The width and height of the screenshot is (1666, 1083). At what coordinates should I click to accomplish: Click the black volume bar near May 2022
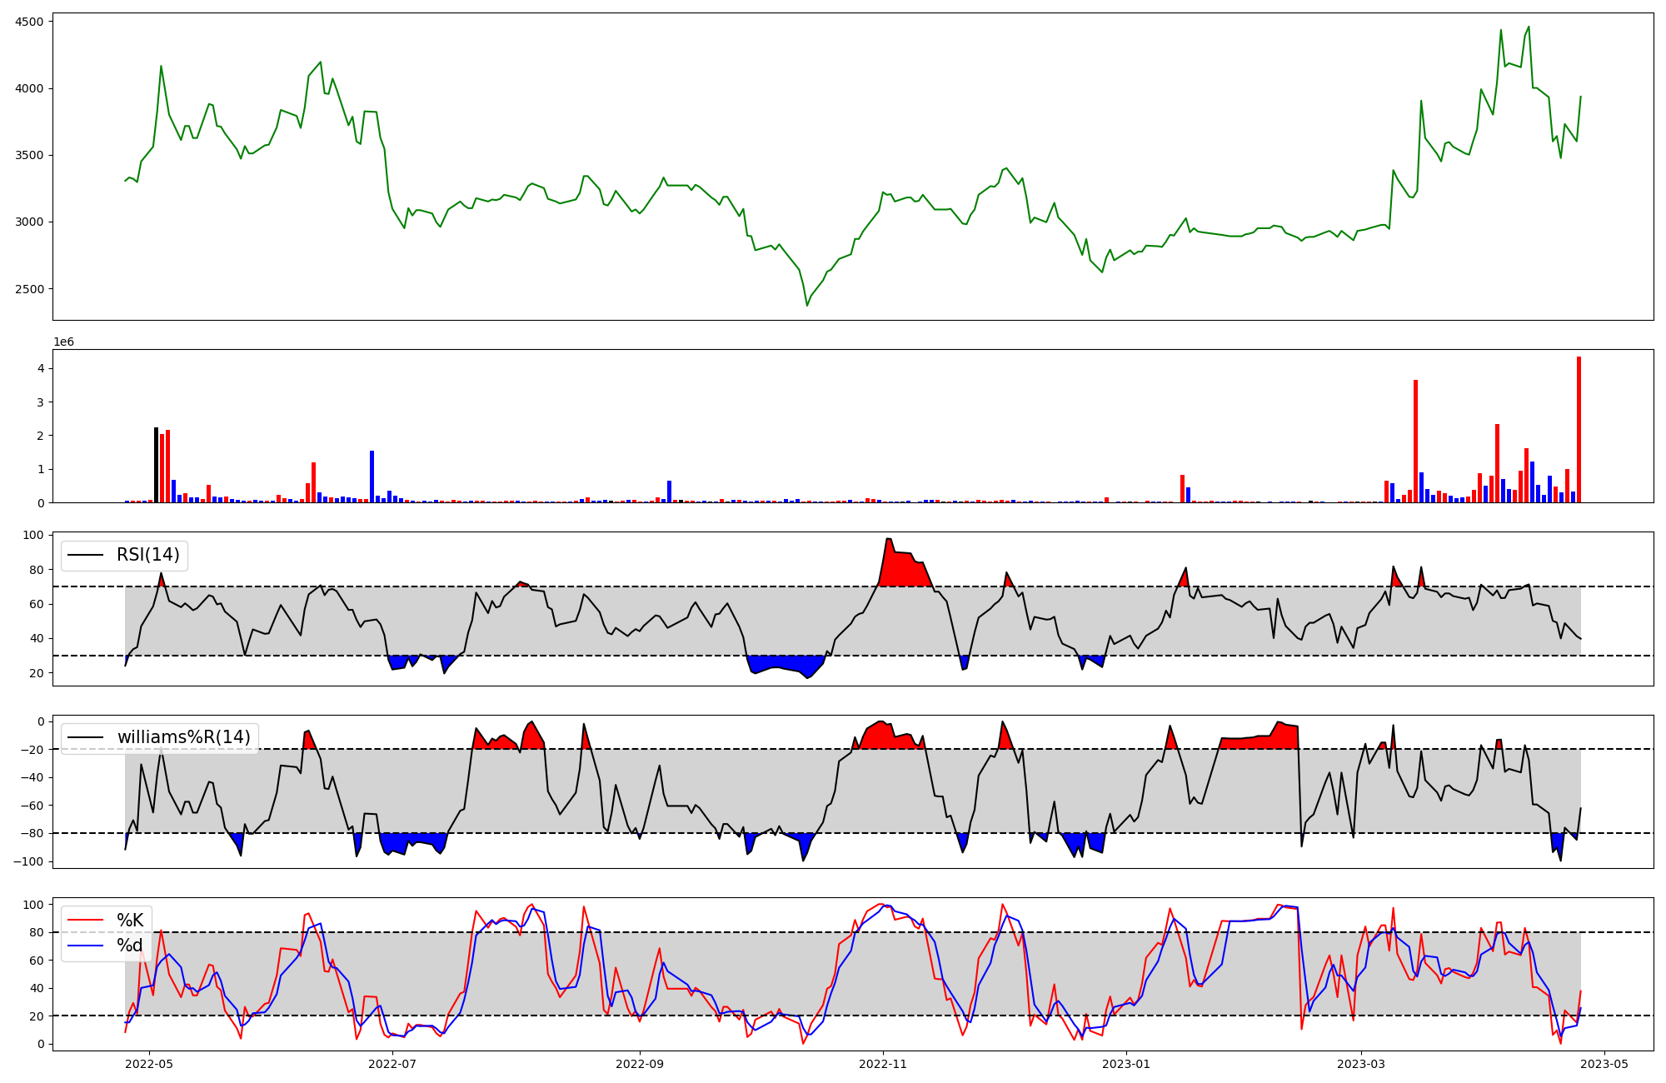pos(156,465)
